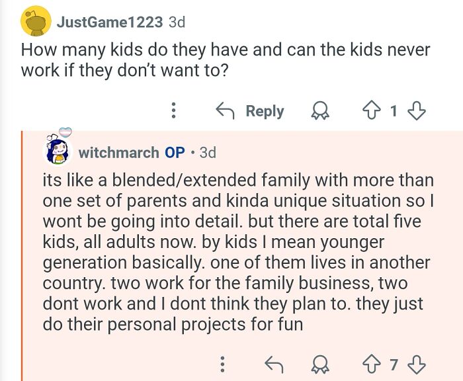Viewport: 463px width, 381px height.
Task: Open witchmarch username link
Action: click(x=118, y=152)
